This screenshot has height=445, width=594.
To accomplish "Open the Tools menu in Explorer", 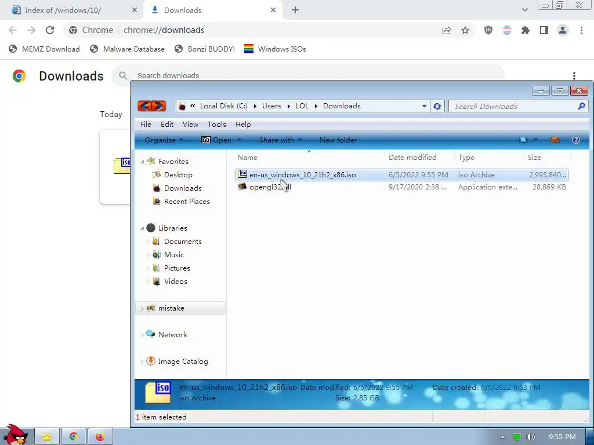I will pyautogui.click(x=217, y=125).
